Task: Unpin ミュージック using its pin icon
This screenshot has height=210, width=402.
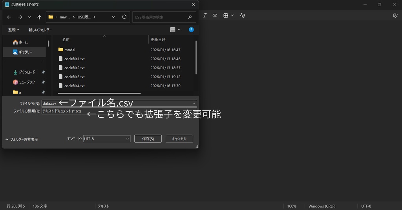Action: [43, 82]
